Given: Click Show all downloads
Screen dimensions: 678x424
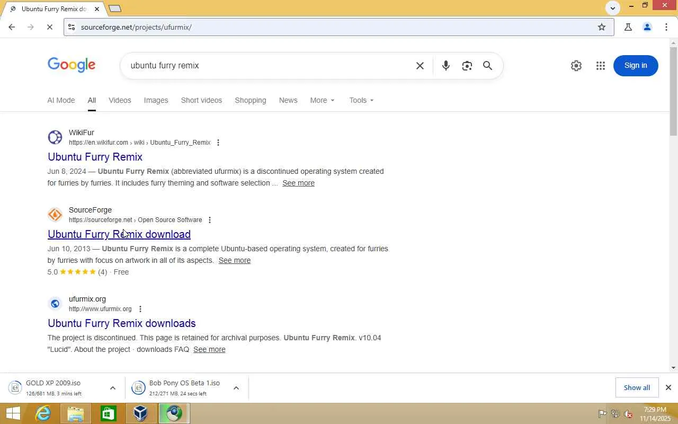Looking at the screenshot, I should coord(637,387).
